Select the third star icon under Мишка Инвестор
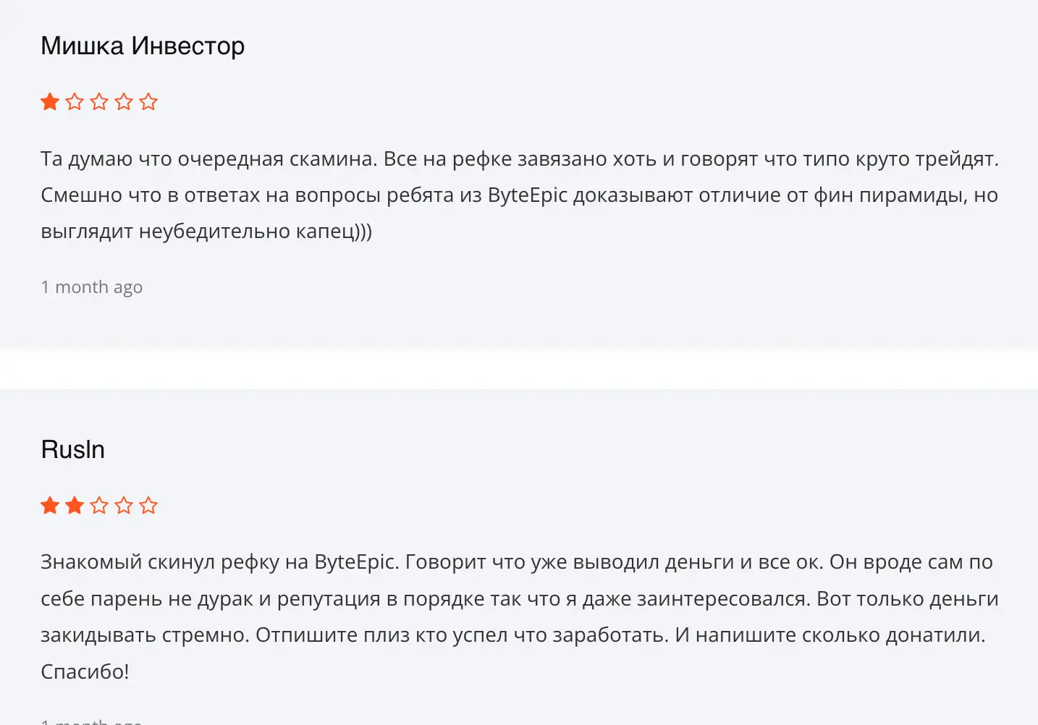The width and height of the screenshot is (1038, 725). tap(98, 102)
